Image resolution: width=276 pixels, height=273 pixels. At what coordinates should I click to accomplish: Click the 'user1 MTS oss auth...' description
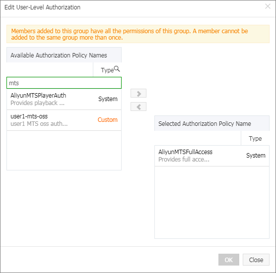(x=39, y=124)
